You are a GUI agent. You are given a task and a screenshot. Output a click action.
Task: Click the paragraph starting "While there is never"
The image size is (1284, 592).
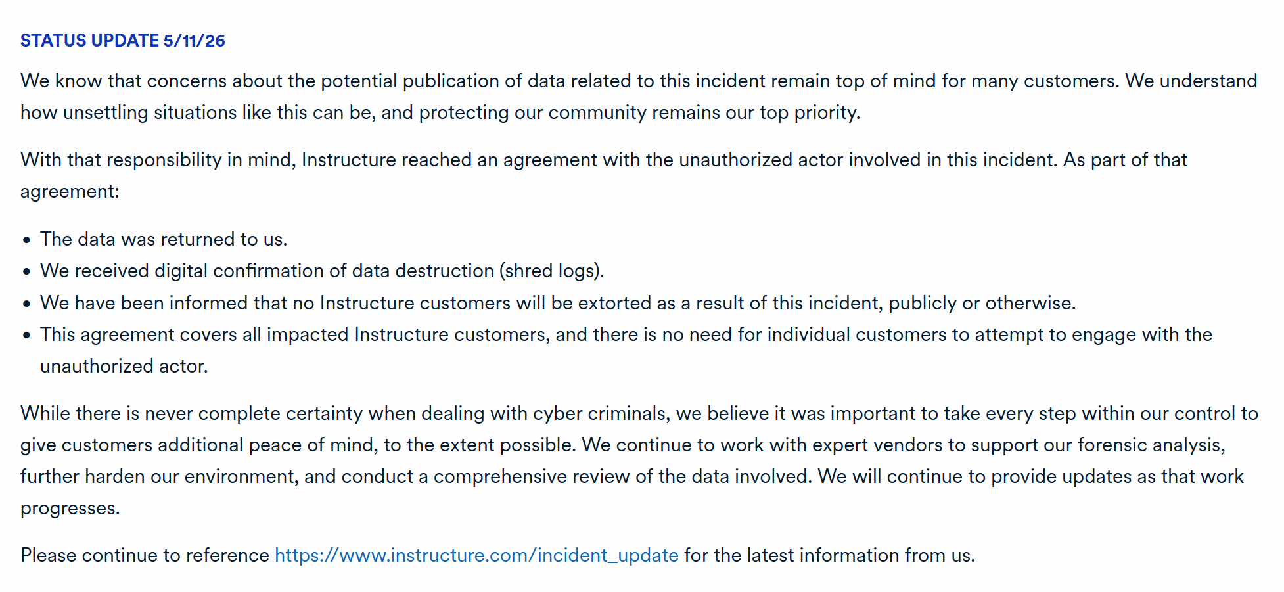[639, 461]
